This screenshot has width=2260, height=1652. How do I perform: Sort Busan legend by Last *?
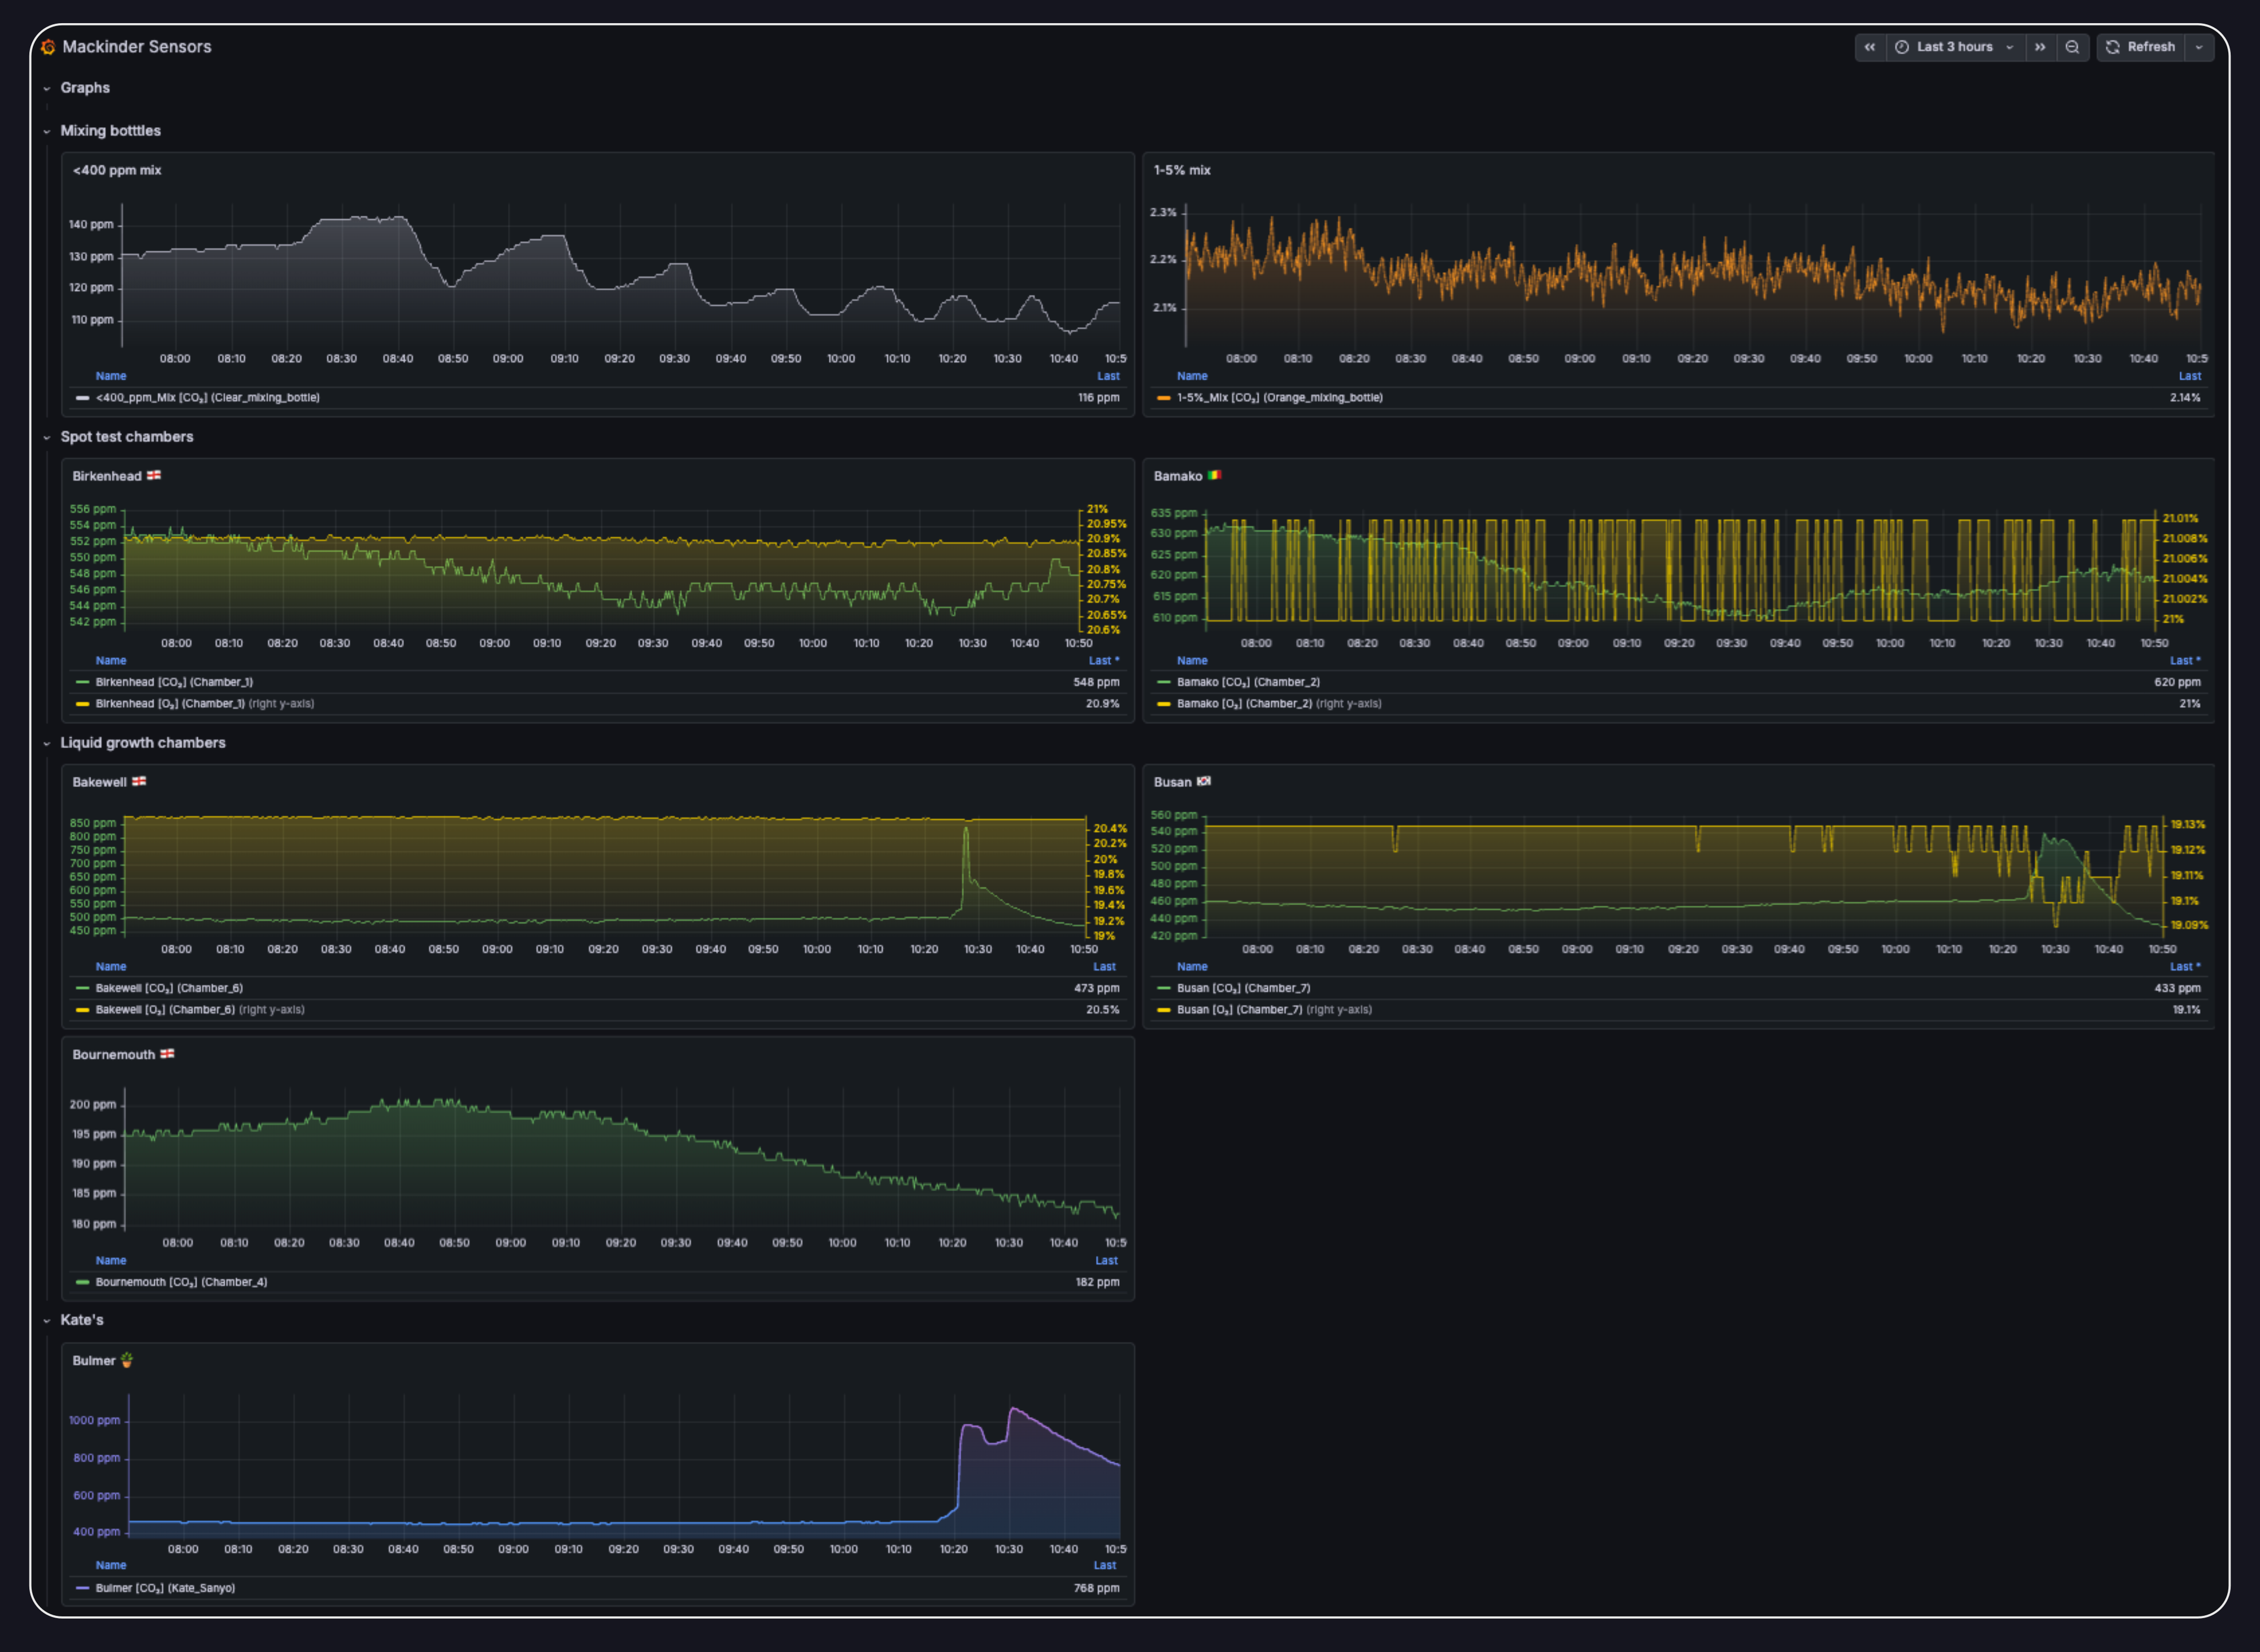point(2185,967)
